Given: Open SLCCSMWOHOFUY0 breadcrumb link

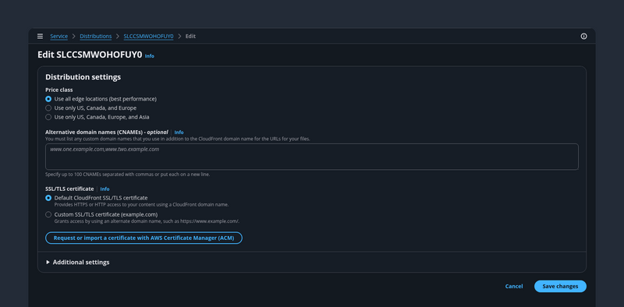Looking at the screenshot, I should pyautogui.click(x=148, y=36).
